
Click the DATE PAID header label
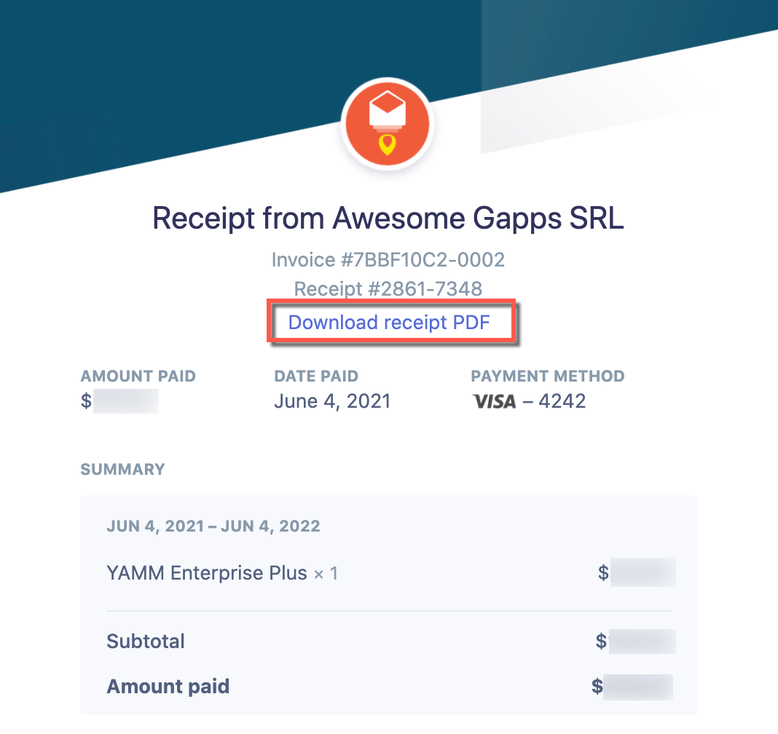point(316,376)
